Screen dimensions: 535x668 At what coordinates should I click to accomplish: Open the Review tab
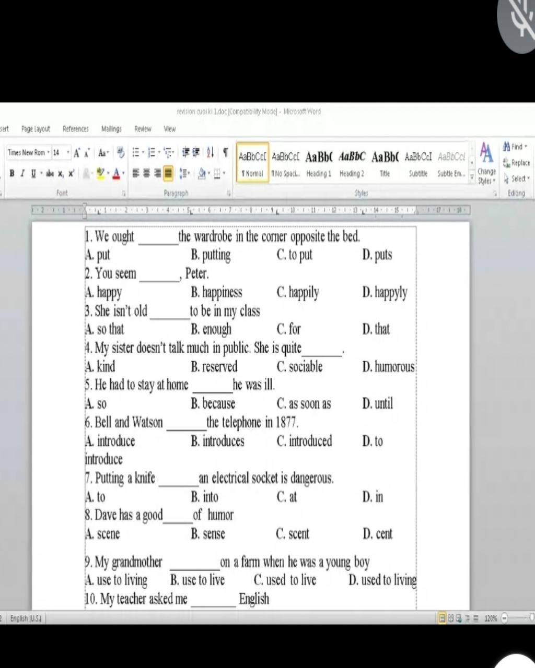143,129
